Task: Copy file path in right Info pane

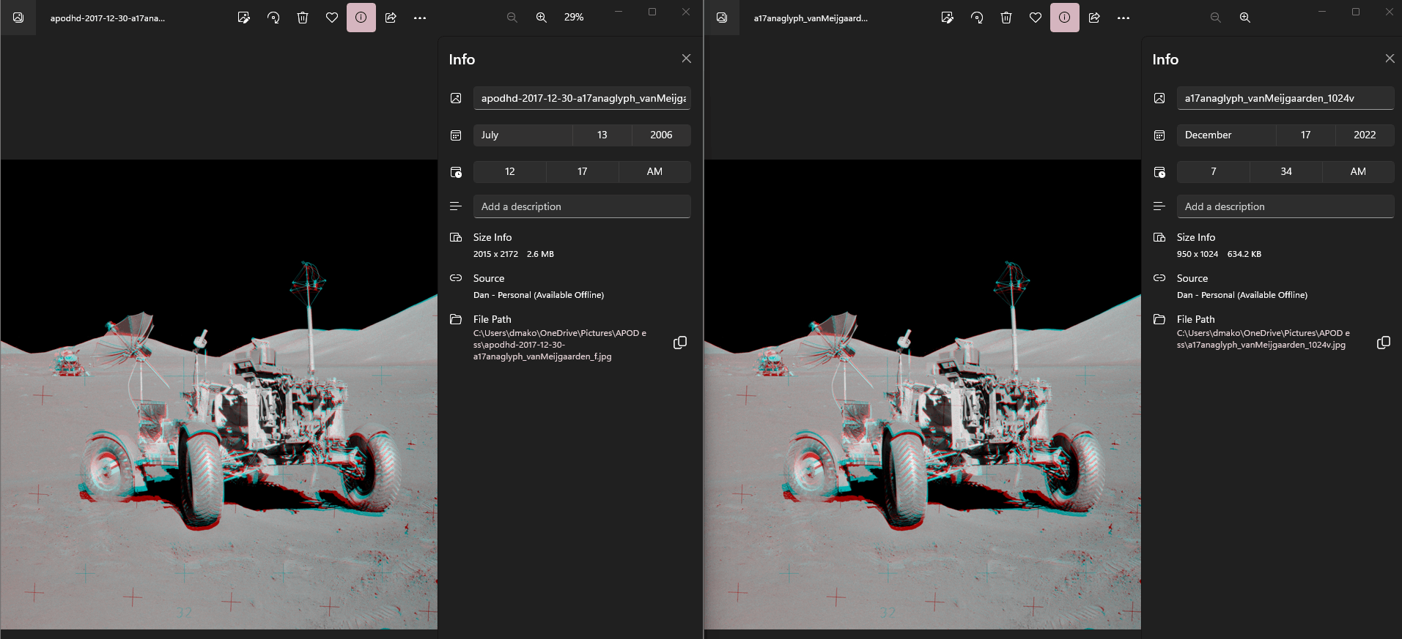Action: tap(1384, 343)
